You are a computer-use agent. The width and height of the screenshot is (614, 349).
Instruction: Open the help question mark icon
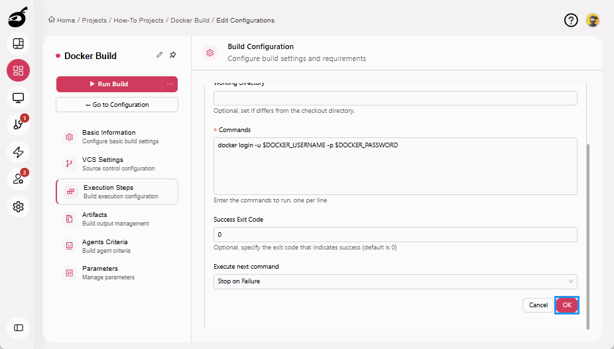[571, 20]
